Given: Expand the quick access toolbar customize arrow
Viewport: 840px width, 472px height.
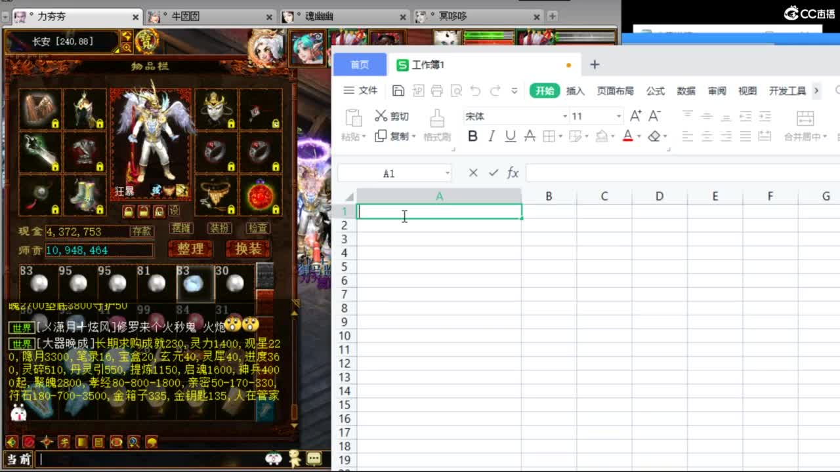Looking at the screenshot, I should tap(514, 90).
